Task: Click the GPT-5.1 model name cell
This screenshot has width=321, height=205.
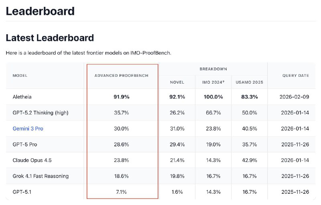Action: point(22,192)
